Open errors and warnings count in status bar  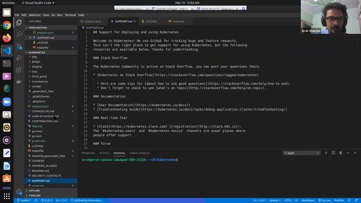pyautogui.click(x=46, y=200)
